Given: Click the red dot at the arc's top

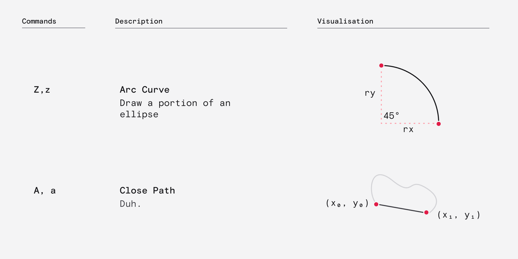Looking at the screenshot, I should tap(381, 66).
